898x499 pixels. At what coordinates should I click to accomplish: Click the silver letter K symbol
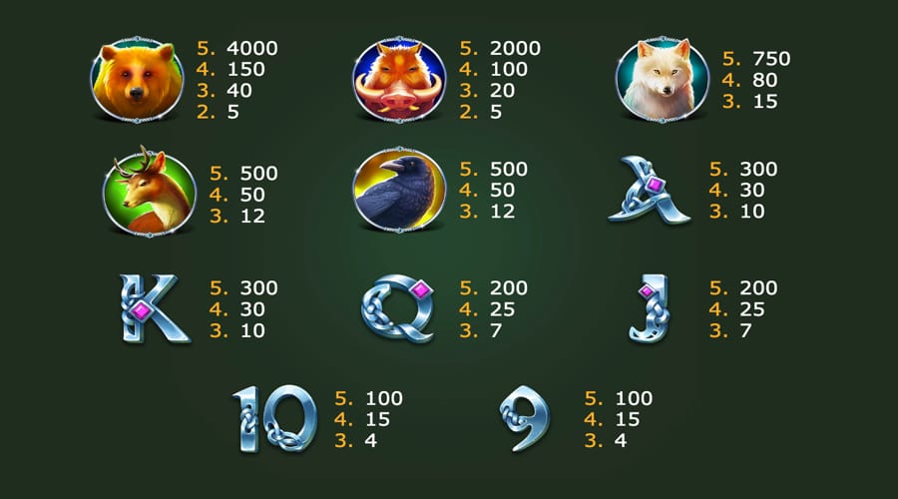pyautogui.click(x=154, y=308)
